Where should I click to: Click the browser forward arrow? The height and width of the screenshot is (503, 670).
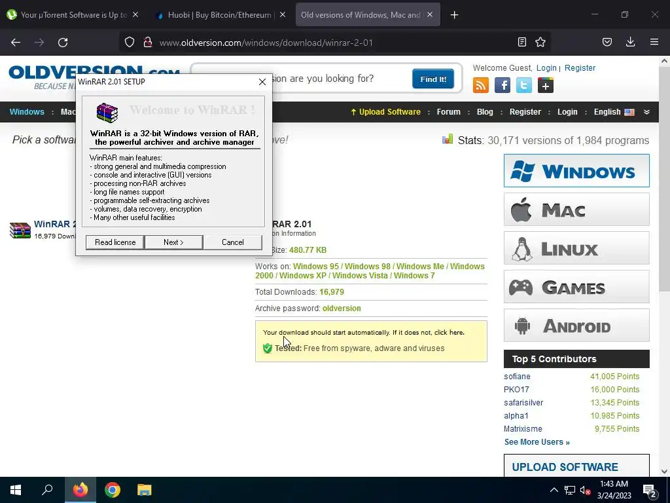click(39, 43)
